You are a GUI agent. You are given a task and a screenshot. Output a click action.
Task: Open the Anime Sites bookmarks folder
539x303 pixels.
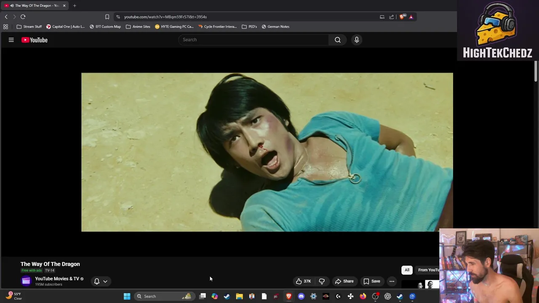pos(138,27)
